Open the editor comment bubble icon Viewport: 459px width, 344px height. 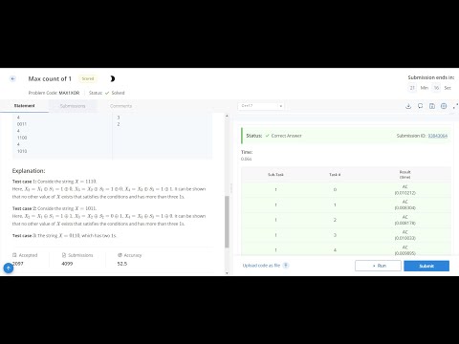pos(420,106)
